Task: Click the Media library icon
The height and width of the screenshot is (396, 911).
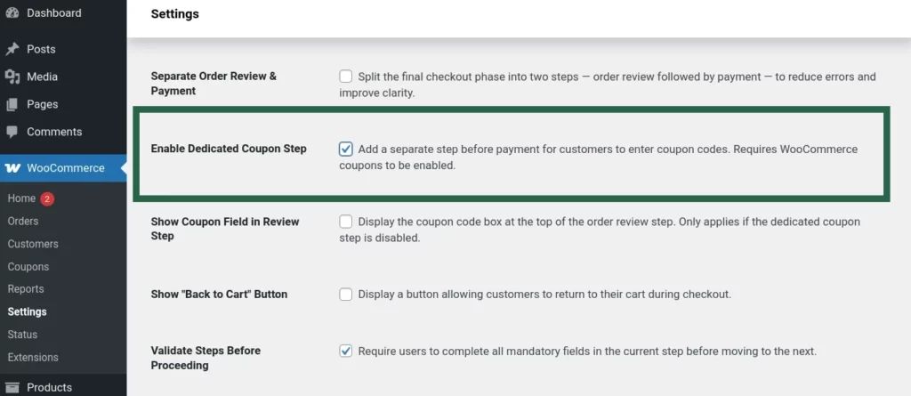Action: pos(12,77)
